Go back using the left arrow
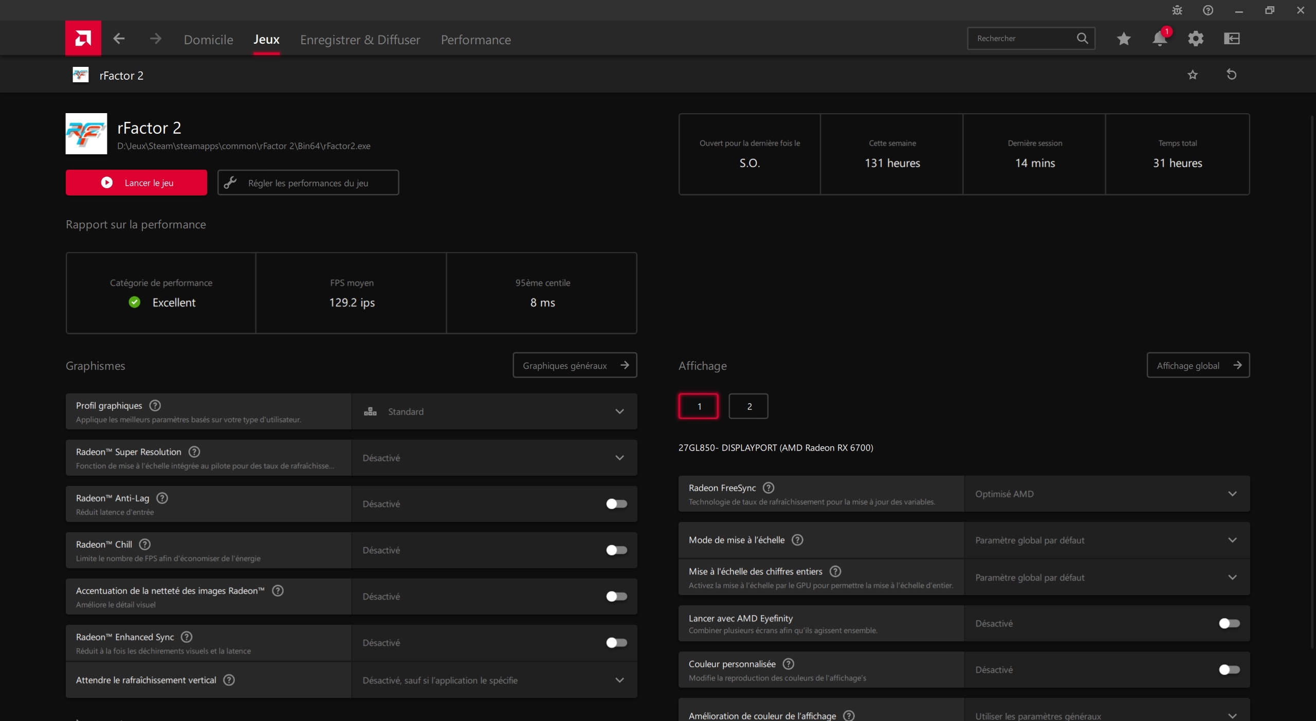Image resolution: width=1316 pixels, height=721 pixels. [119, 39]
